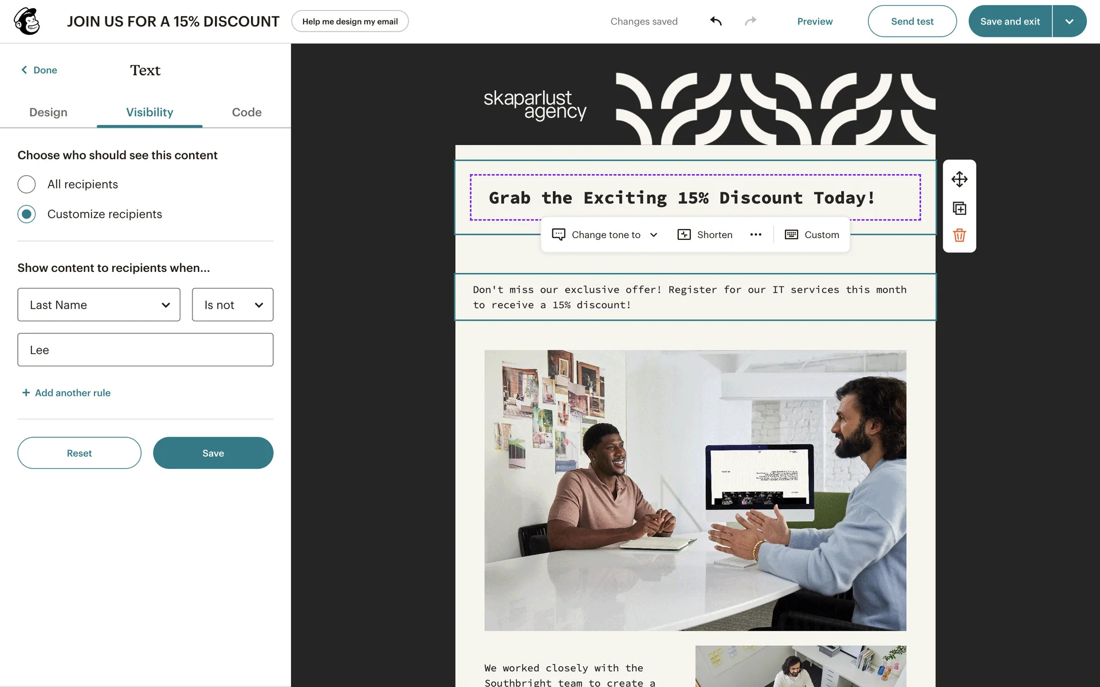The width and height of the screenshot is (1100, 687).
Task: Open the Is not condition dropdown
Action: click(233, 305)
